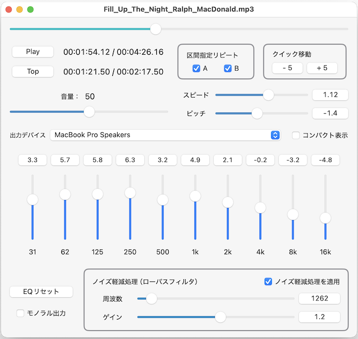Viewport: 358px width, 339px height.
Task: Toggle repeat point A checkbox
Action: [196, 68]
